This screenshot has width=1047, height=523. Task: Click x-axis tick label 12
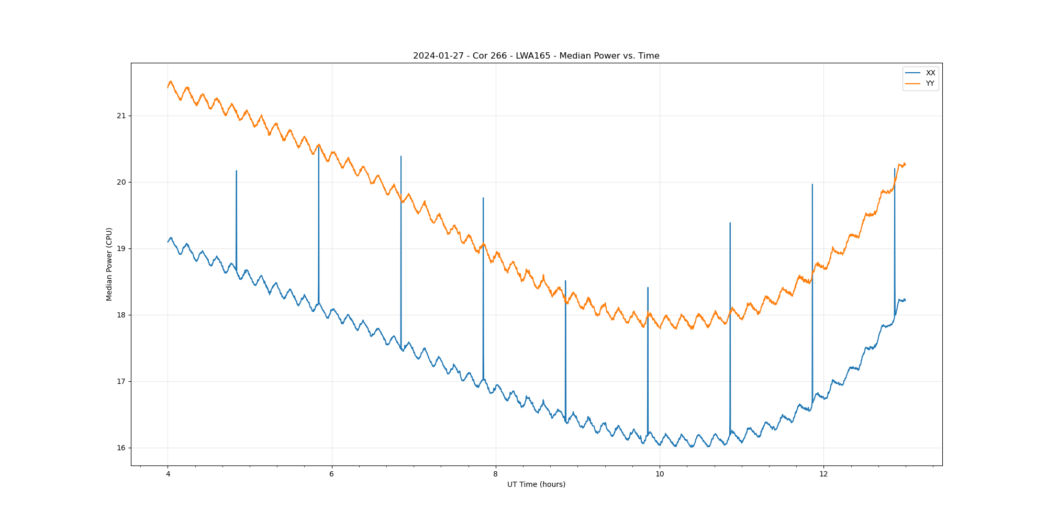[823, 474]
